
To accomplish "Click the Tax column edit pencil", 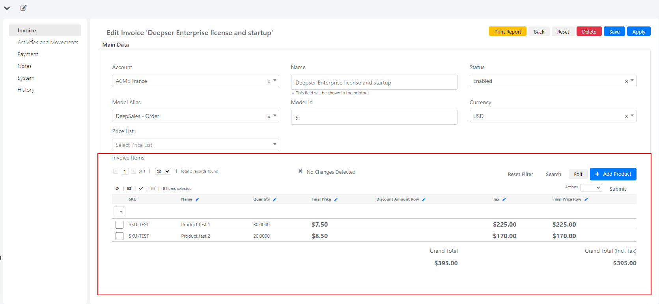I will click(x=504, y=199).
